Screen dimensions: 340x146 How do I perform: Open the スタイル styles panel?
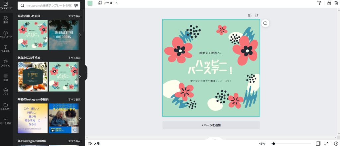click(x=6, y=63)
